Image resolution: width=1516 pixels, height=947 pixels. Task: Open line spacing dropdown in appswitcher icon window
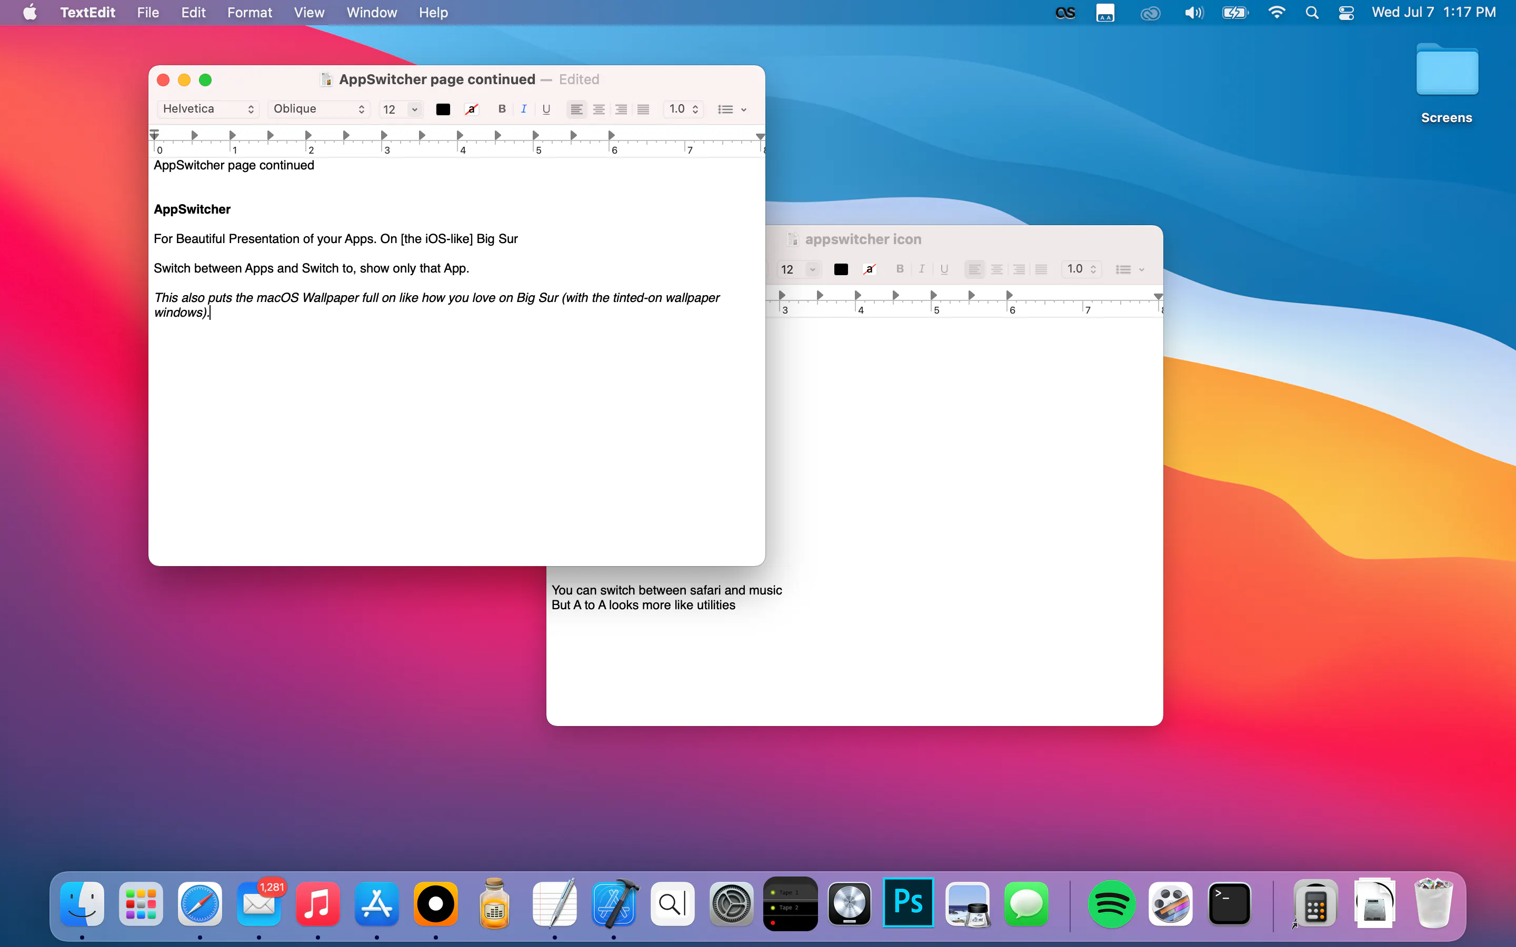point(1082,269)
